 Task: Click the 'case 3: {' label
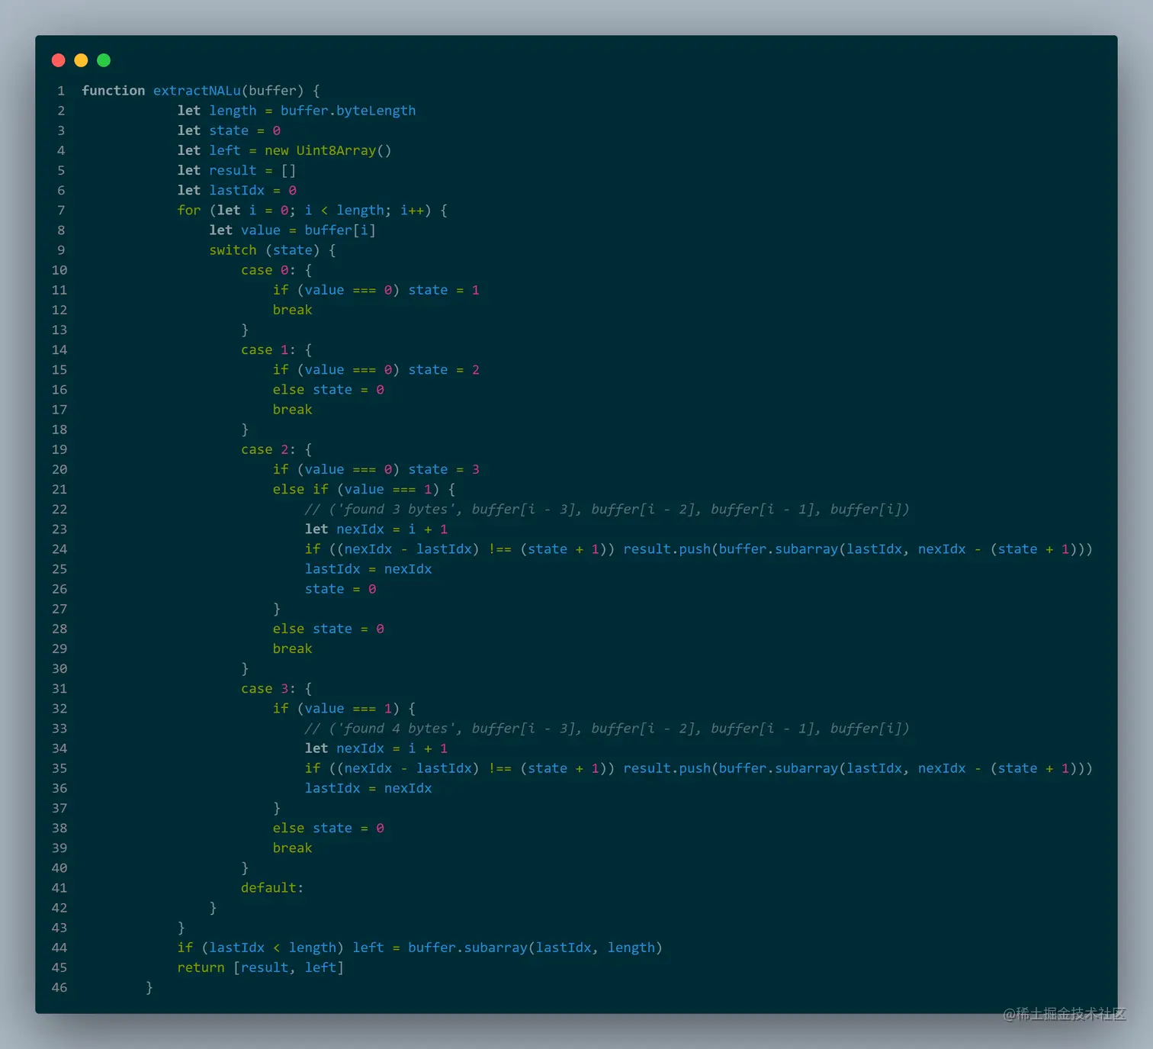[x=276, y=688]
